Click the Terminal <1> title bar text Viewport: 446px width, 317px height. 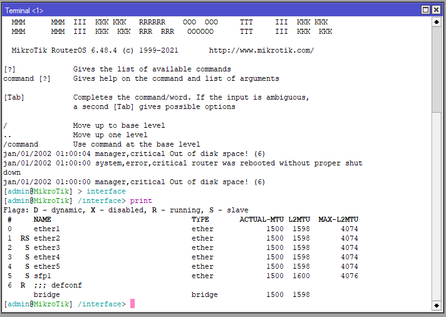[24, 11]
